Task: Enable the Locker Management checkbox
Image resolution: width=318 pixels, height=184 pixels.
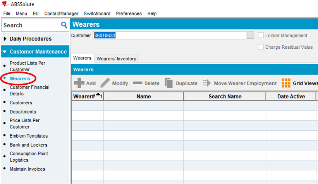Action: click(261, 36)
